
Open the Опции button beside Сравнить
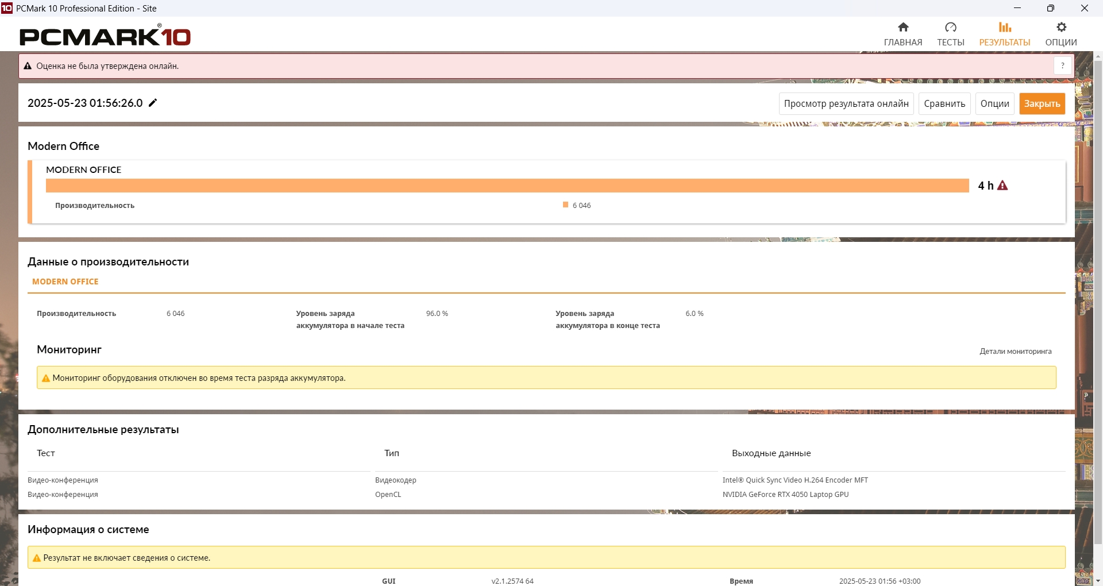(995, 104)
